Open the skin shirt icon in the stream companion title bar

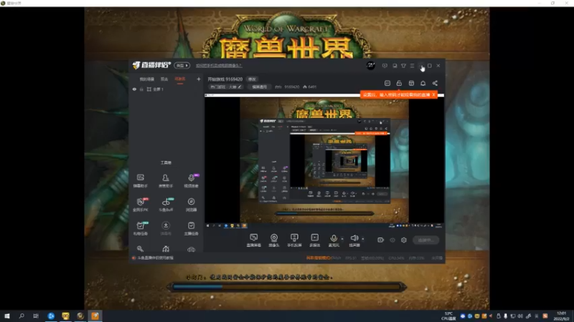403,66
